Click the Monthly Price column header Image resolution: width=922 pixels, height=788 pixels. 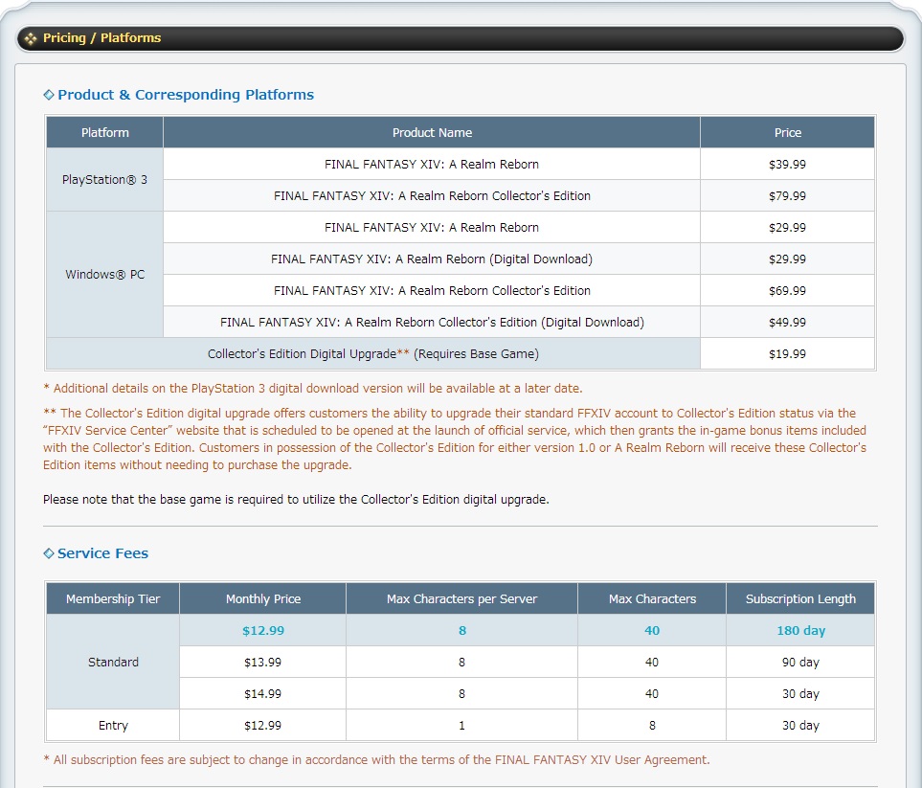pos(263,598)
